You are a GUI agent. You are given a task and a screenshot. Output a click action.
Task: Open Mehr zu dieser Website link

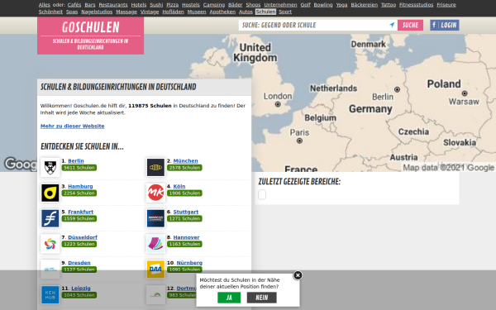click(73, 126)
